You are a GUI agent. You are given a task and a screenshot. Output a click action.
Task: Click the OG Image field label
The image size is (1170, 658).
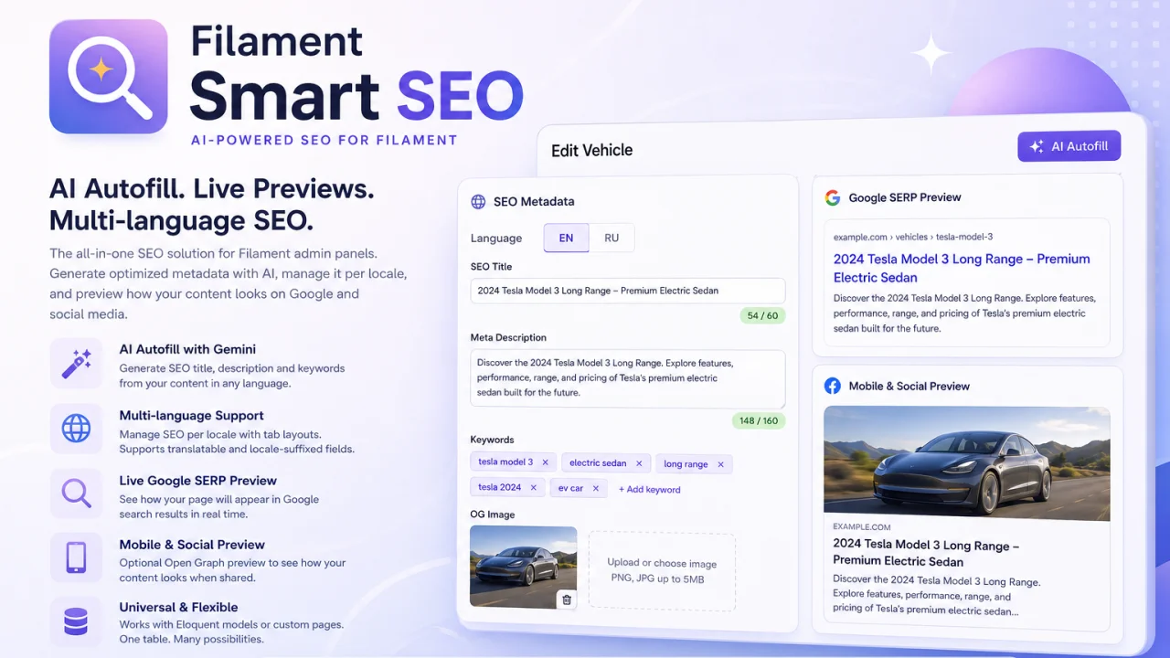point(492,515)
